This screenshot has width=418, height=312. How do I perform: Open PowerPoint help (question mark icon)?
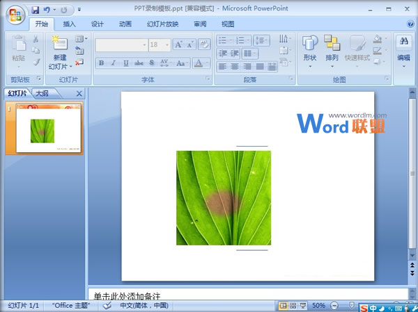(x=410, y=24)
